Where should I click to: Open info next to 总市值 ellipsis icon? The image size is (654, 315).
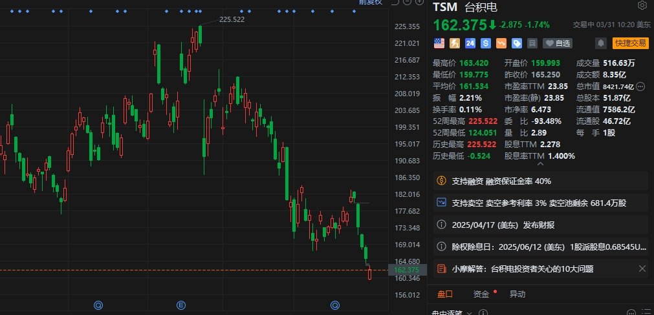pyautogui.click(x=640, y=86)
